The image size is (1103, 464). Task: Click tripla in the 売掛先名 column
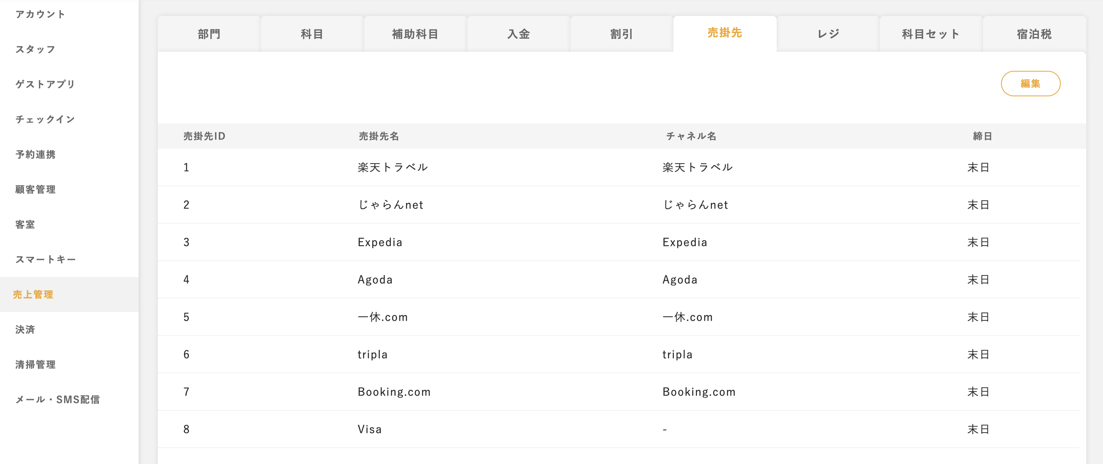point(373,355)
